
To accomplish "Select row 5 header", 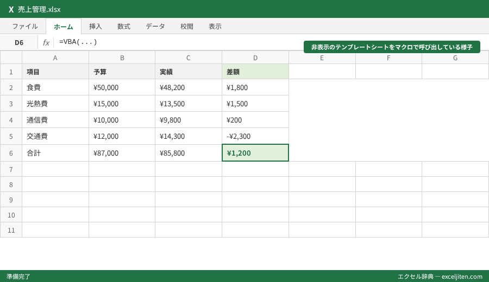I will [x=11, y=136].
